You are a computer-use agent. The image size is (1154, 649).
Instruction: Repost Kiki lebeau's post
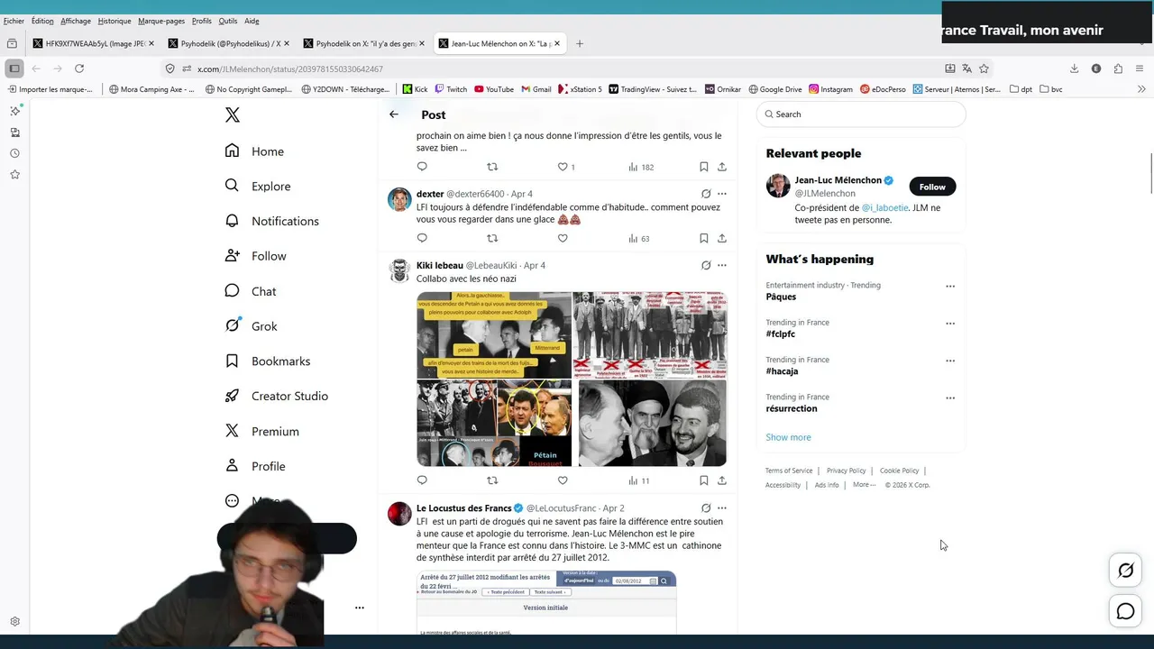pyautogui.click(x=492, y=480)
